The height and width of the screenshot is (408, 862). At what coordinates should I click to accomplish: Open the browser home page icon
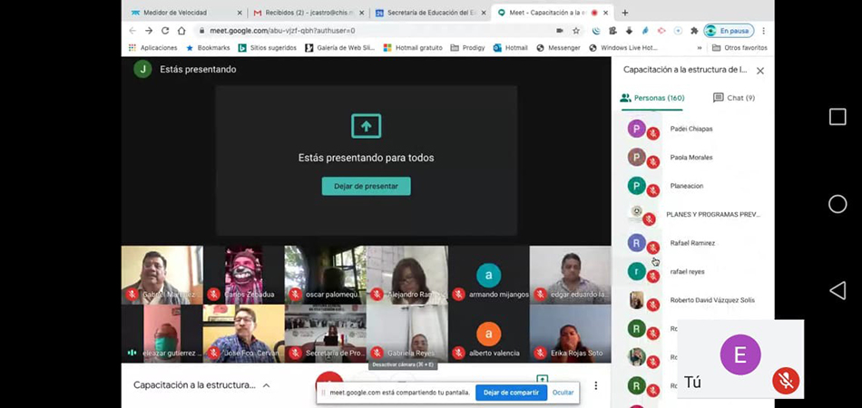click(181, 31)
